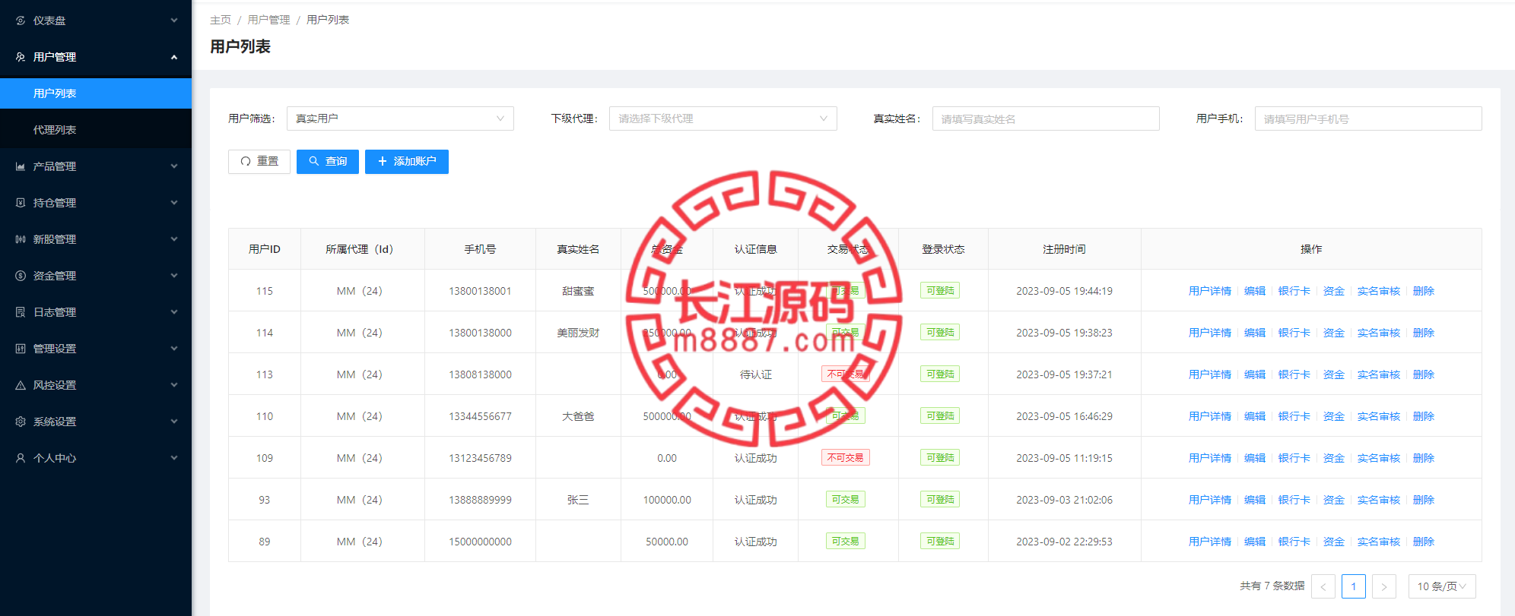Click the 仪表盘 dashboard icon
1515x616 pixels.
[21, 21]
